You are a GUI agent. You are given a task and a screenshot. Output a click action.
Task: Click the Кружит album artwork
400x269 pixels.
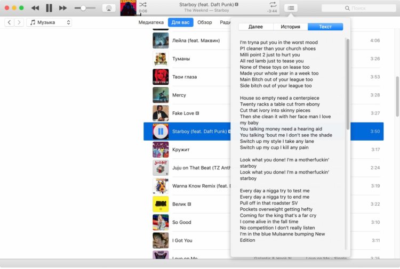(161, 150)
